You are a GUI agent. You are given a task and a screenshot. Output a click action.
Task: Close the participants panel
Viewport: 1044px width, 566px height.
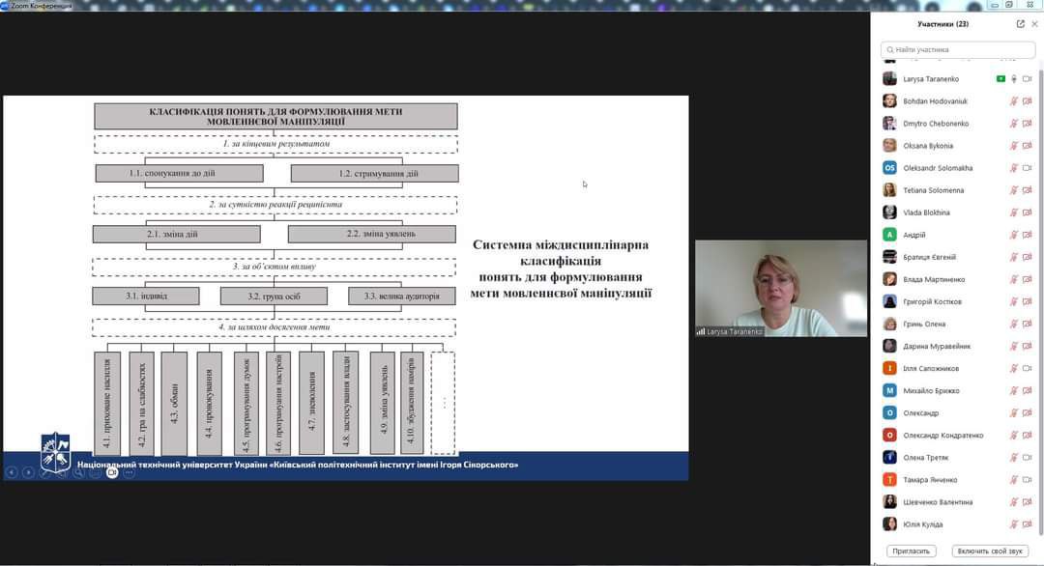pos(1033,24)
